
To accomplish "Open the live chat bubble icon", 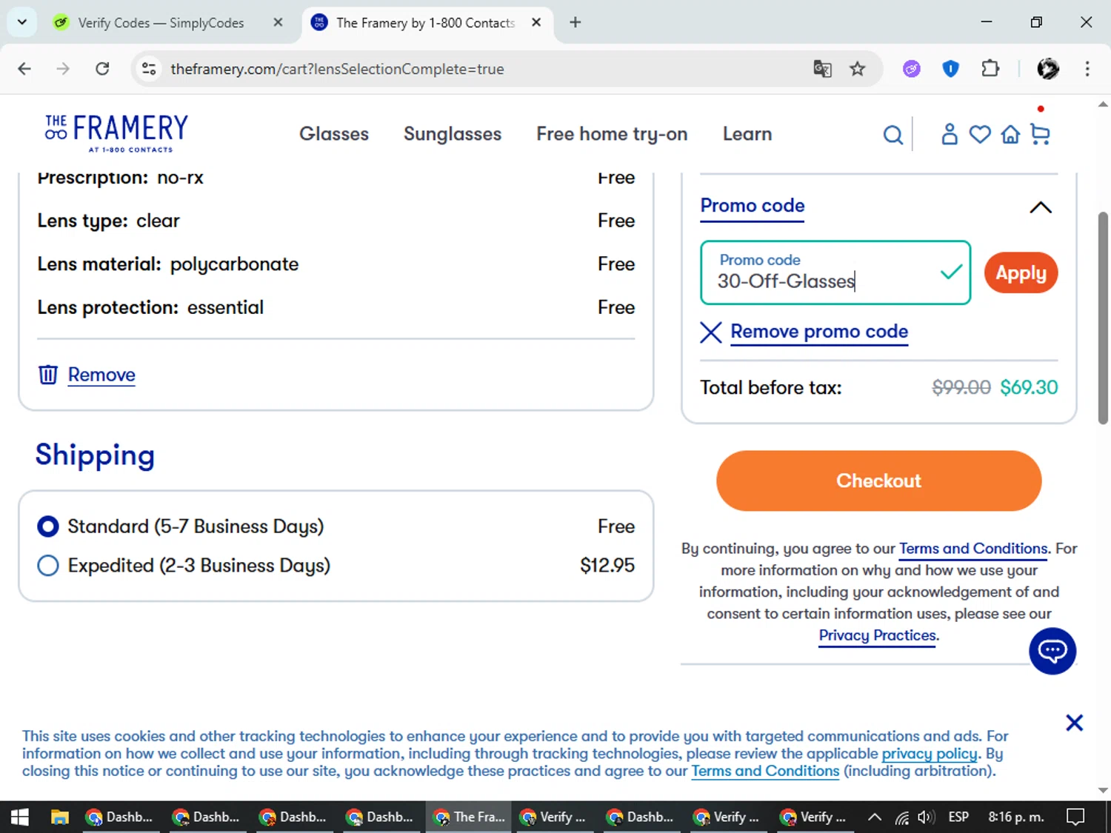I will click(x=1052, y=651).
